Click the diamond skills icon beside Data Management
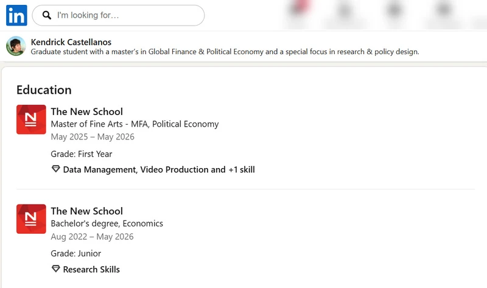 pos(55,169)
